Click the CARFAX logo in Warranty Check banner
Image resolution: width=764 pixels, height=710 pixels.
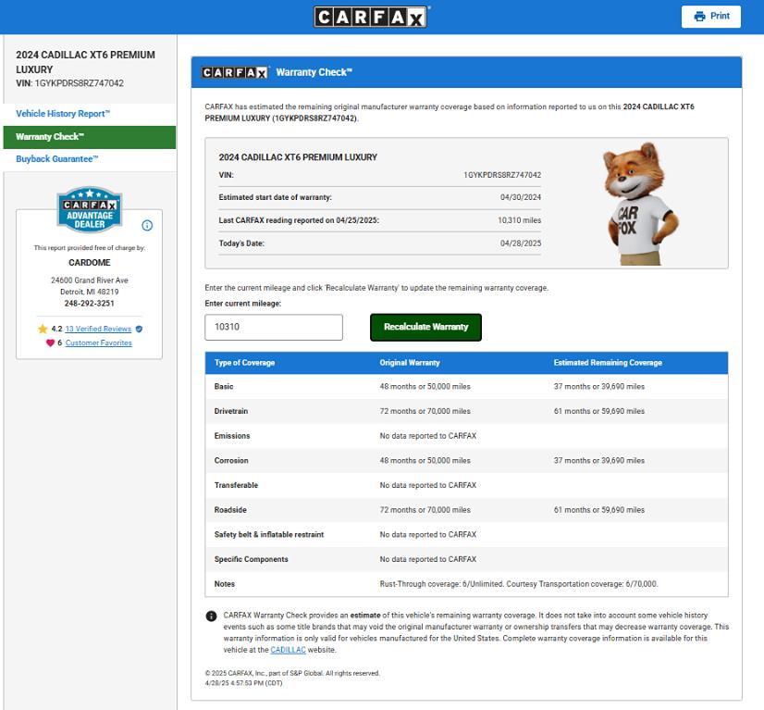pos(235,72)
